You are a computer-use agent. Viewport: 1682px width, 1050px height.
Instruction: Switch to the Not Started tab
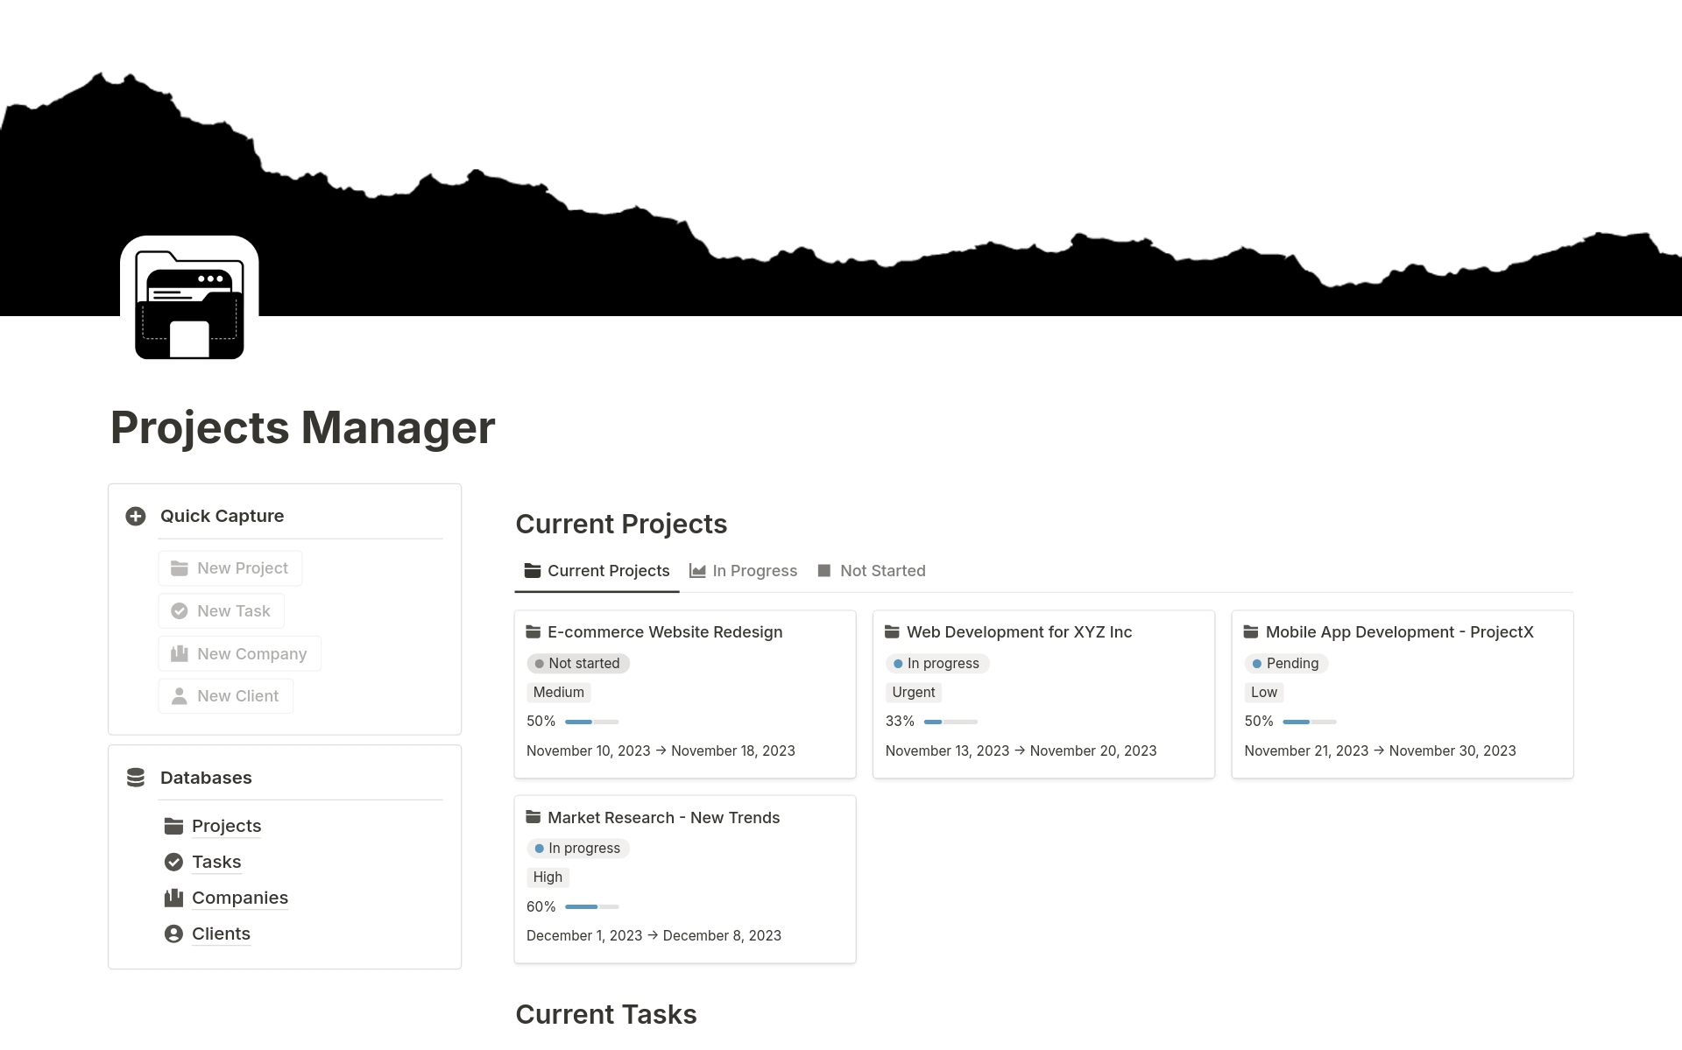(x=883, y=570)
